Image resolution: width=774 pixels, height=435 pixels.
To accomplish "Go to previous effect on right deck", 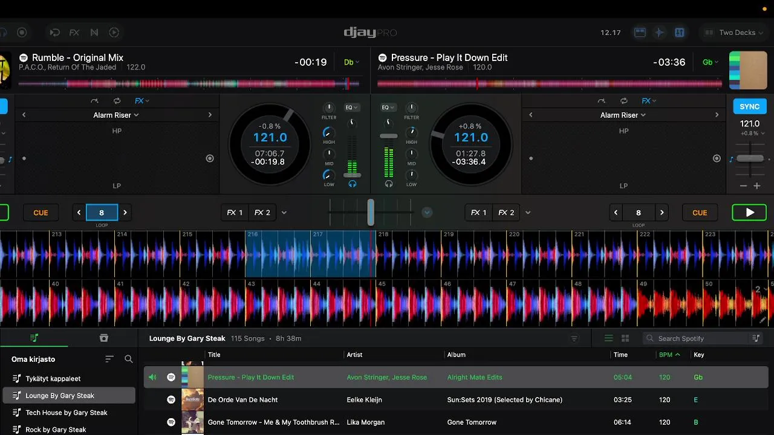I will pos(531,115).
